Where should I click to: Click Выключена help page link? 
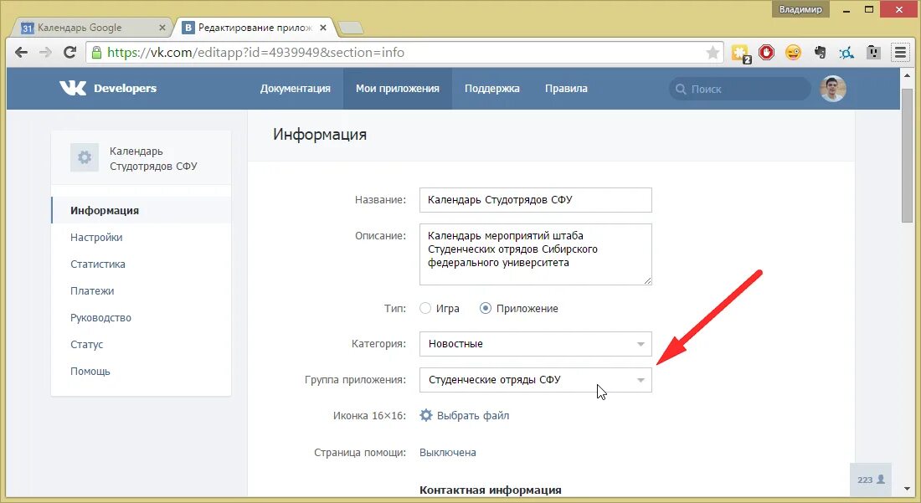[x=448, y=453]
